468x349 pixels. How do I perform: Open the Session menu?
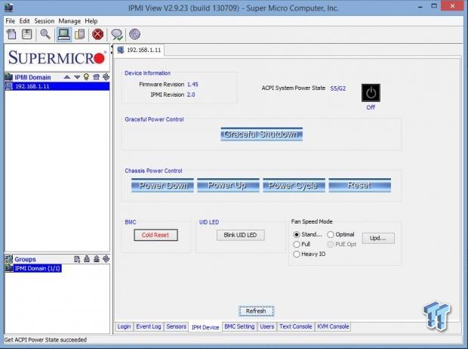click(45, 21)
